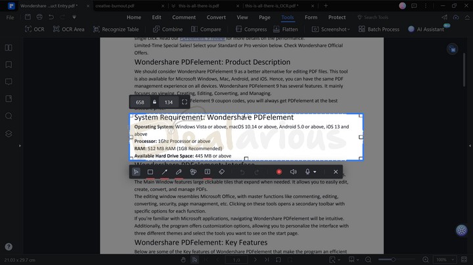Screen dimensions: 473x265
Task: Open the bookmarks panel in left sidebar
Action: pyautogui.click(x=9, y=65)
